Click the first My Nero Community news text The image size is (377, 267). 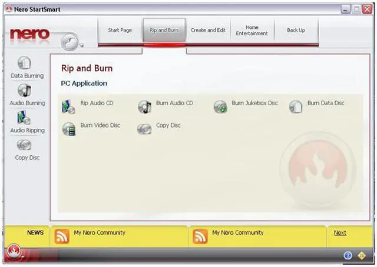100,233
